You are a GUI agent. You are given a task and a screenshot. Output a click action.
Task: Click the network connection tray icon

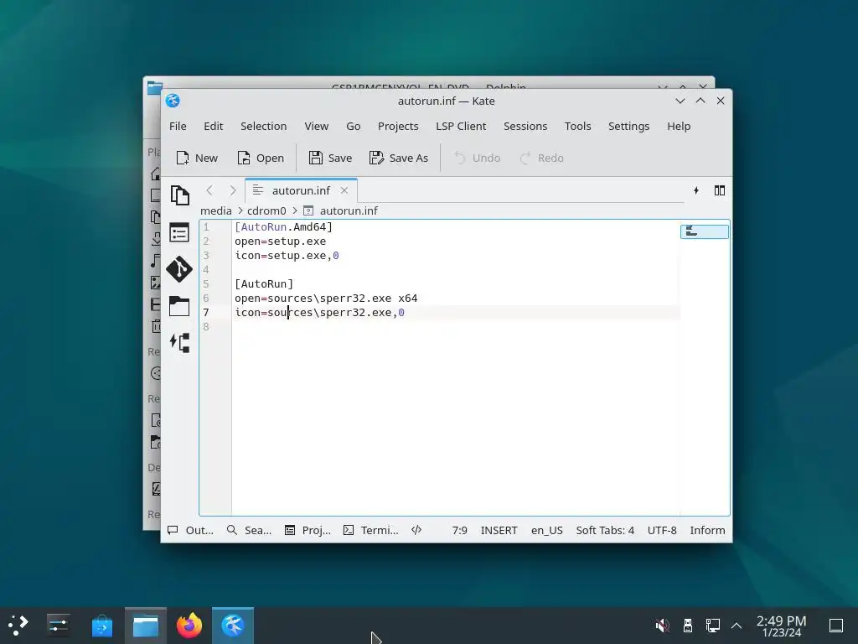tap(712, 625)
